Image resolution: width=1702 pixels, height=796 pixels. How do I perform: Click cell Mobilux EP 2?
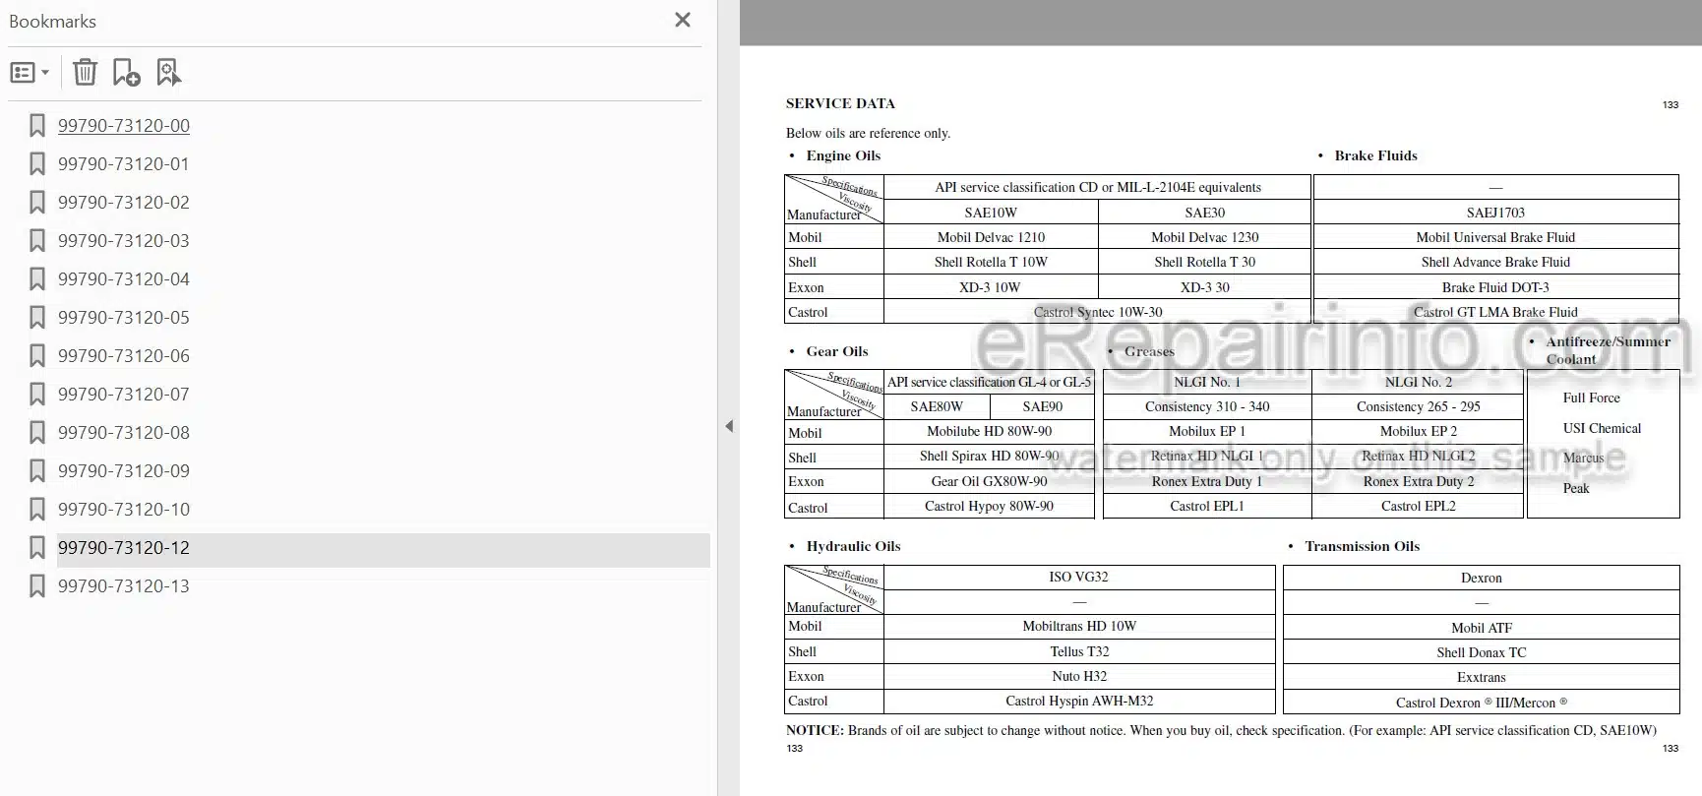(1418, 431)
